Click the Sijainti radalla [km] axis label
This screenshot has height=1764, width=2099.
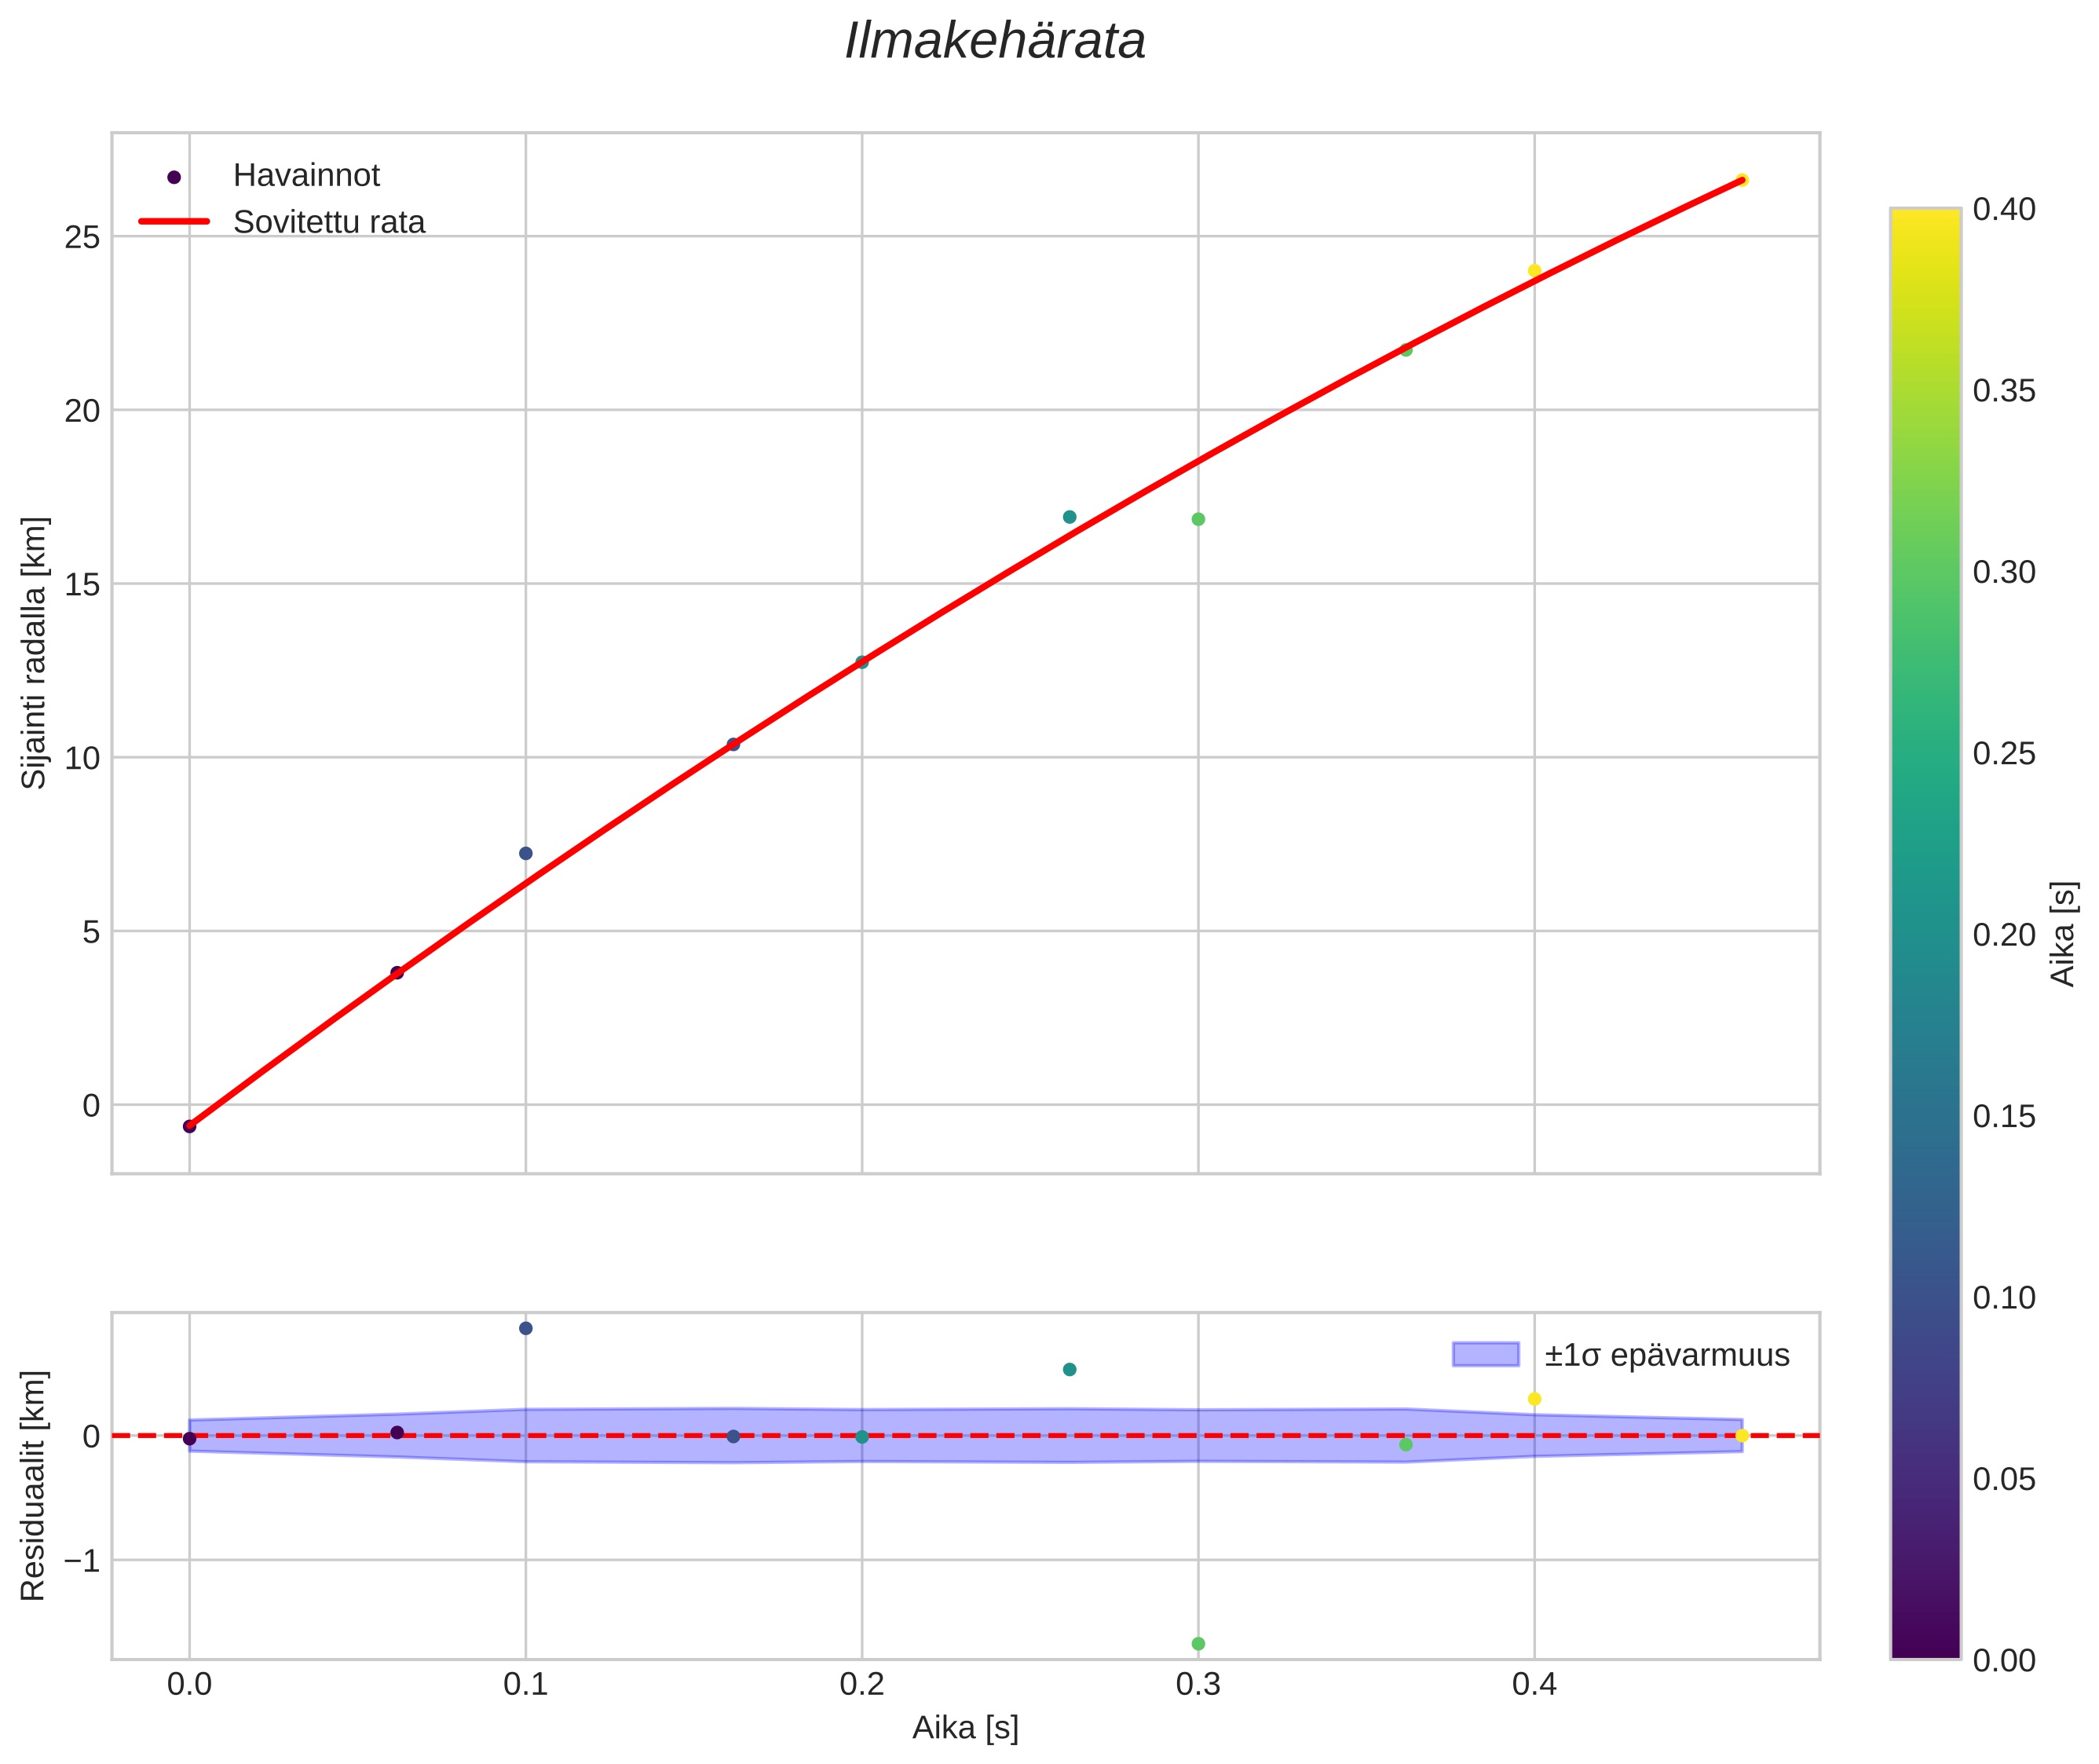tap(34, 652)
